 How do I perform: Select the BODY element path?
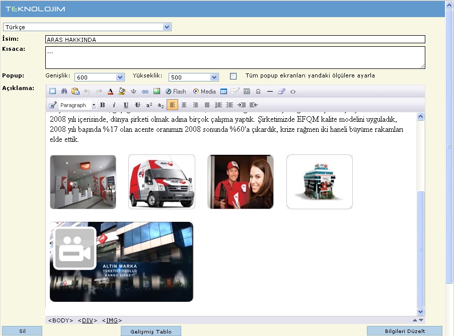[60, 320]
